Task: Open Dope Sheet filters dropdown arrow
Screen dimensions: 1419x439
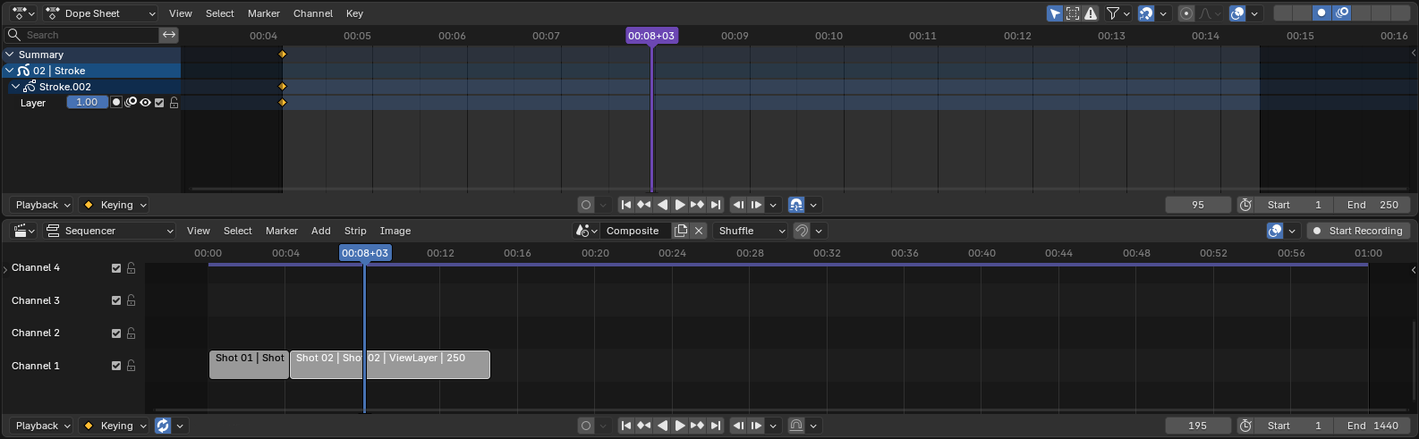Action: 1126,13
